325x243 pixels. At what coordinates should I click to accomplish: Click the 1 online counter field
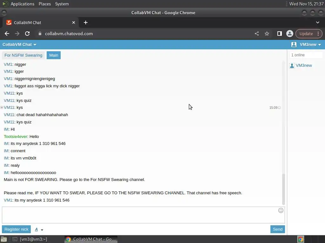(x=306, y=55)
